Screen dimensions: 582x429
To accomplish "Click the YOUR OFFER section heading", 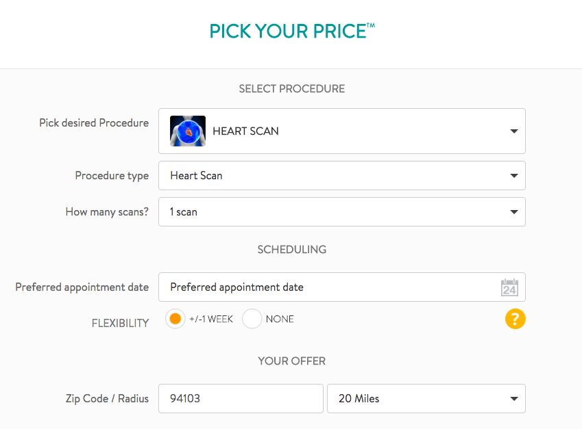I will 291,361.
